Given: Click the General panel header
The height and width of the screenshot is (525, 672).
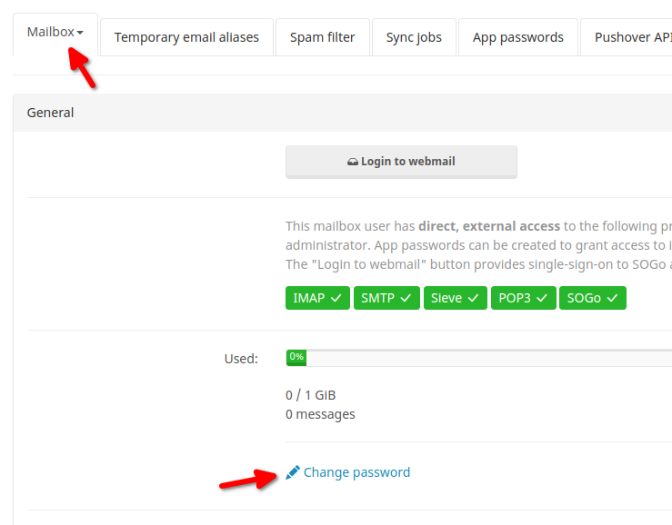Looking at the screenshot, I should point(343,113).
